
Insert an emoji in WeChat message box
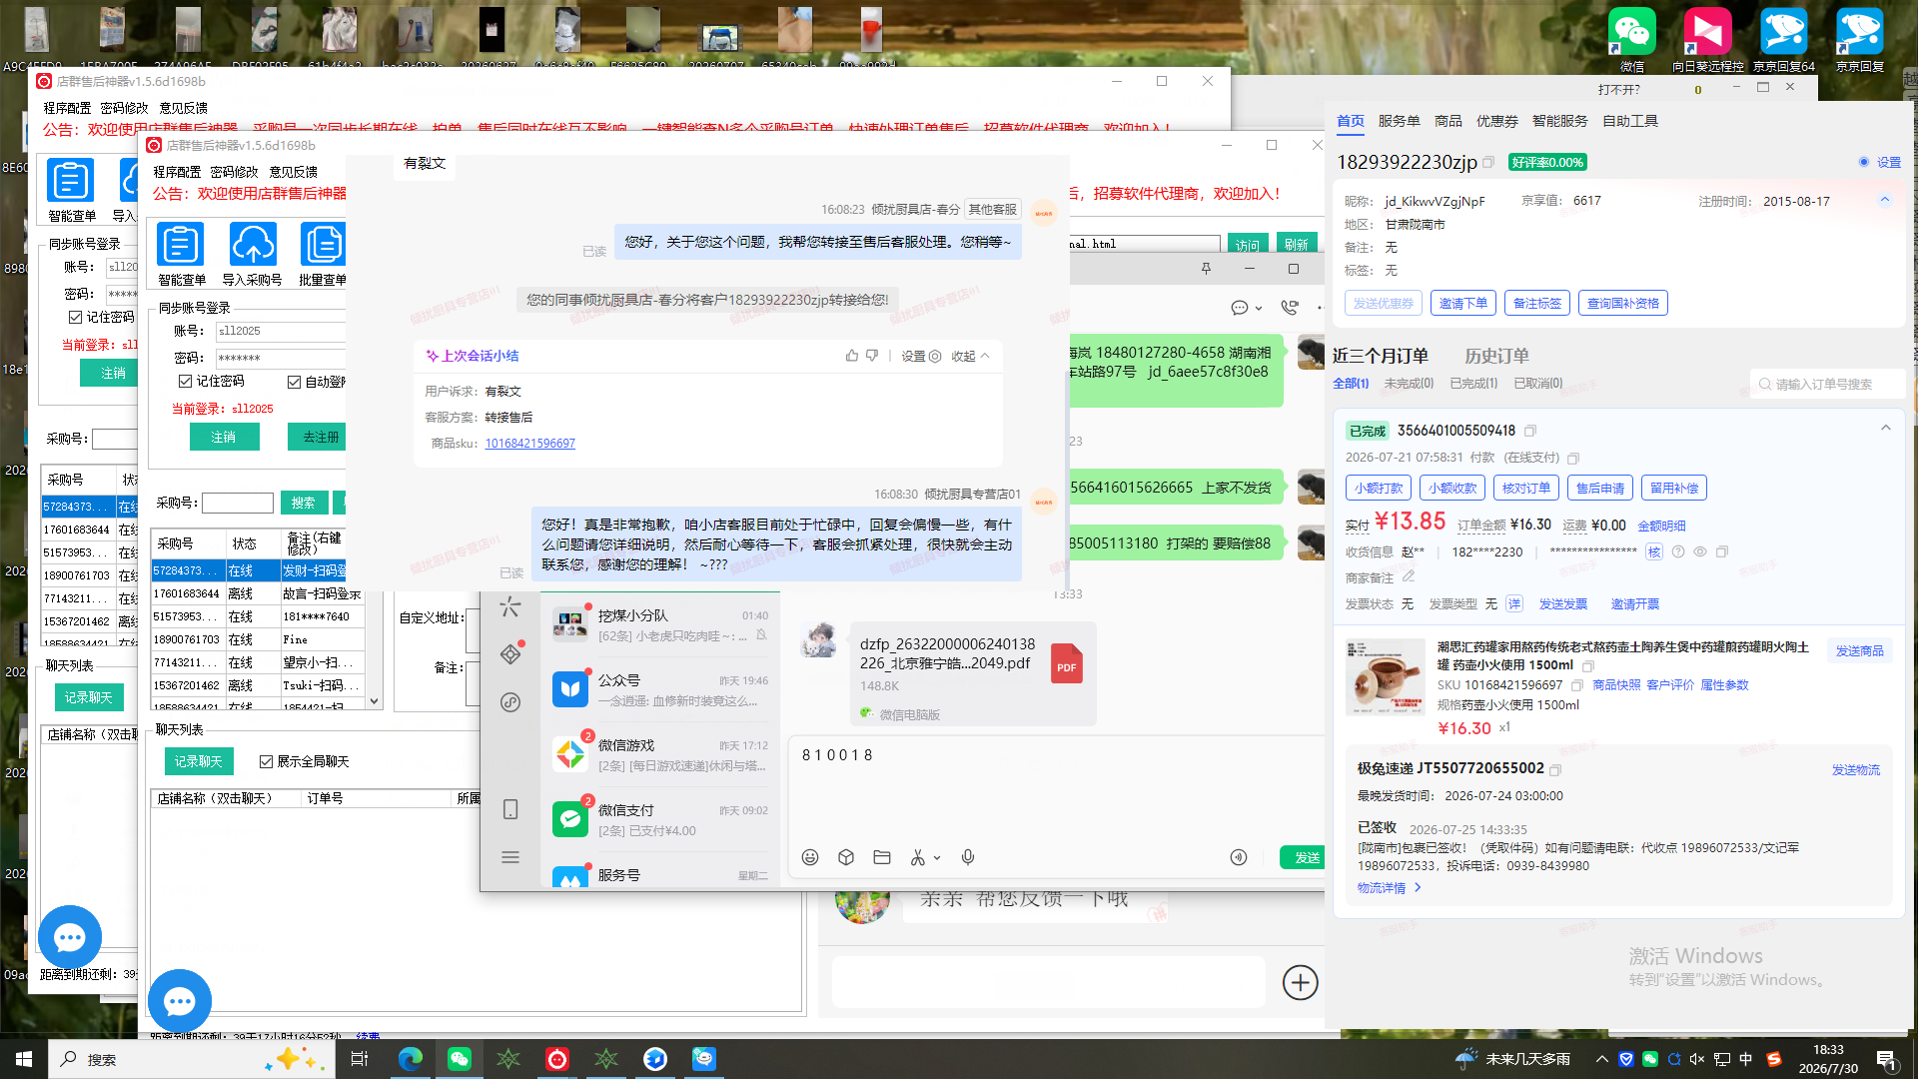point(810,857)
